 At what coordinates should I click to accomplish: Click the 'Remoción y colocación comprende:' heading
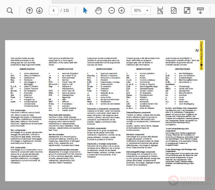[103, 109]
